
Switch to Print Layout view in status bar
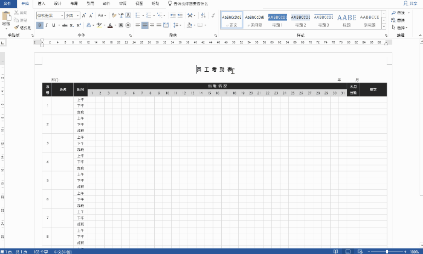tap(348, 252)
